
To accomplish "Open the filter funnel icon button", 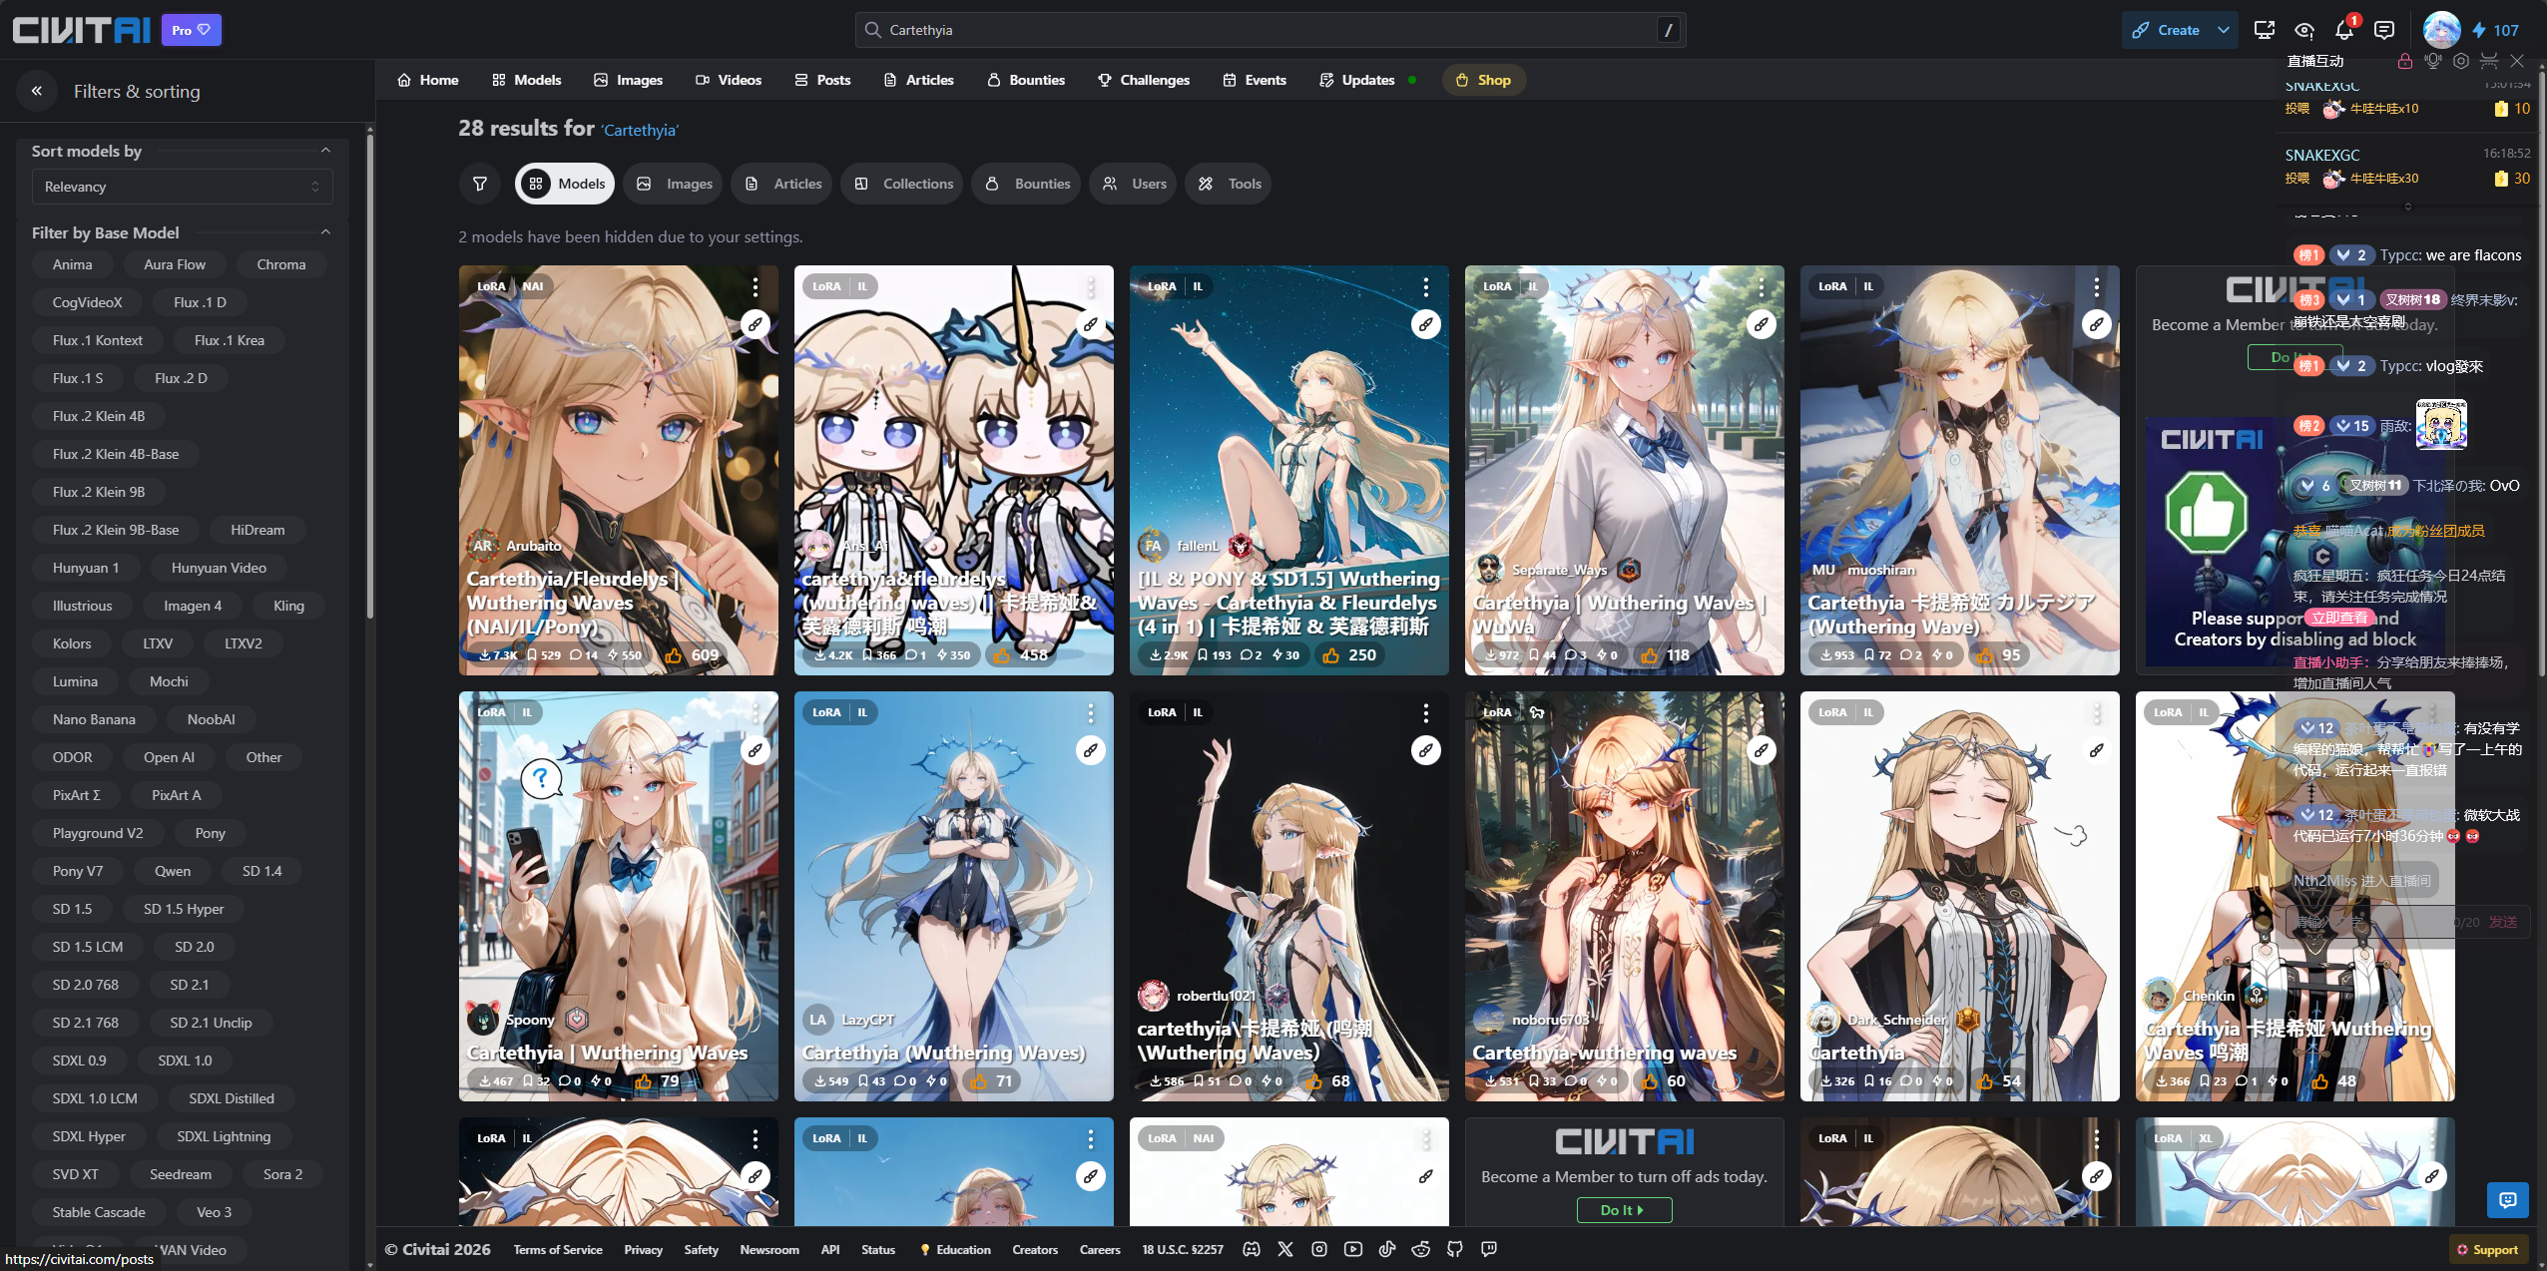I will [480, 184].
